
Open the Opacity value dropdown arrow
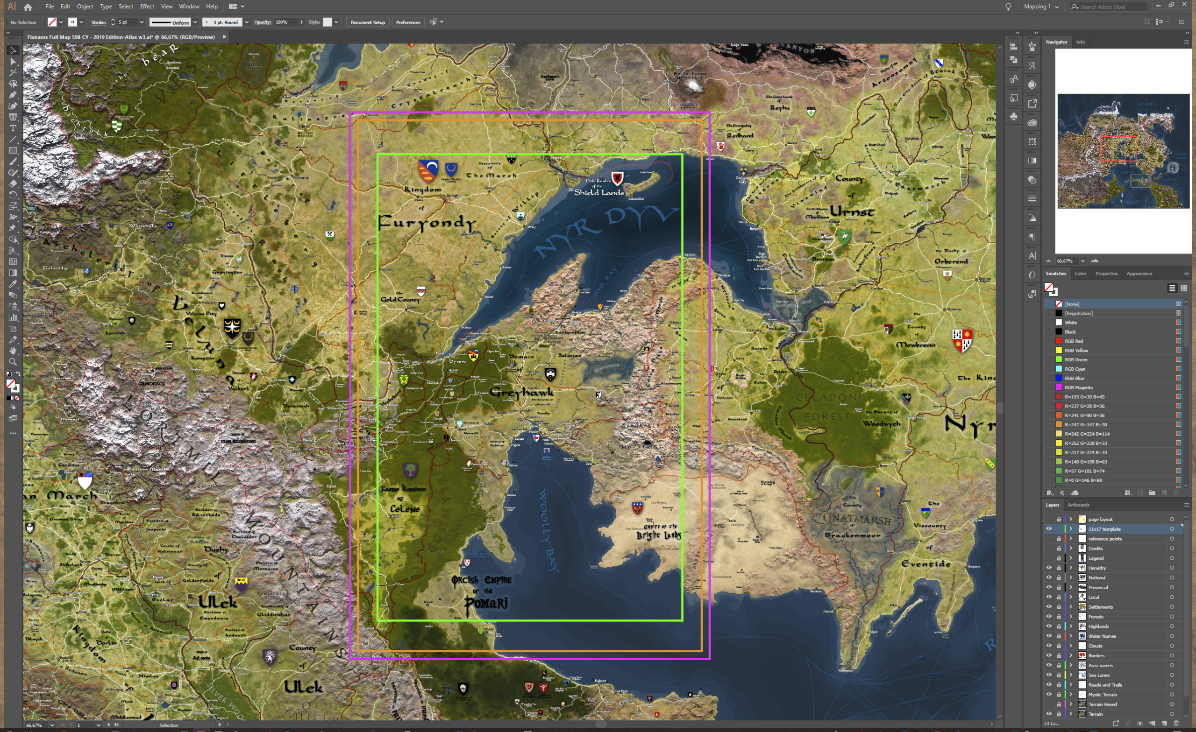click(x=301, y=22)
